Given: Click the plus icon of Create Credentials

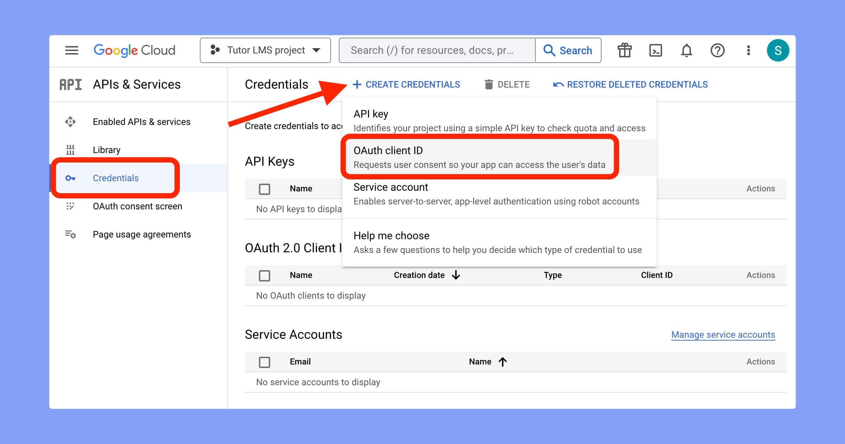Looking at the screenshot, I should [357, 84].
